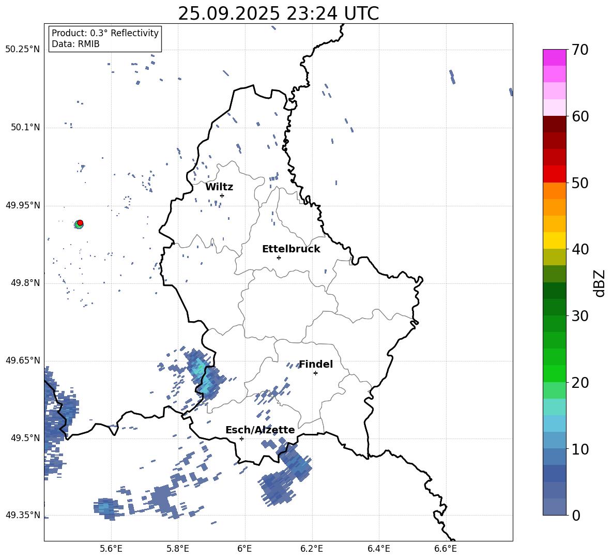The width and height of the screenshot is (612, 559).
Task: Click the 5.6°E longitude label
Action: (x=111, y=549)
